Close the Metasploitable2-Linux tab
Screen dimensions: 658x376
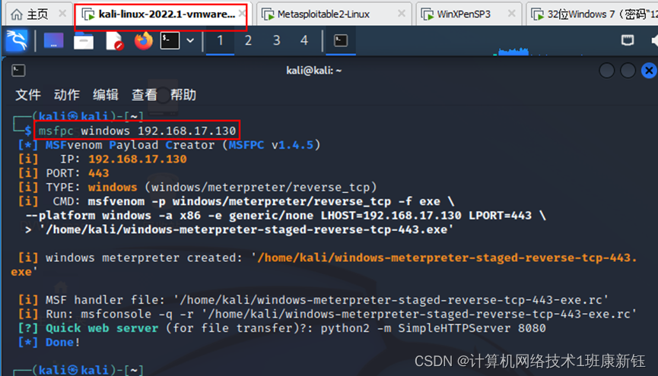tap(402, 14)
